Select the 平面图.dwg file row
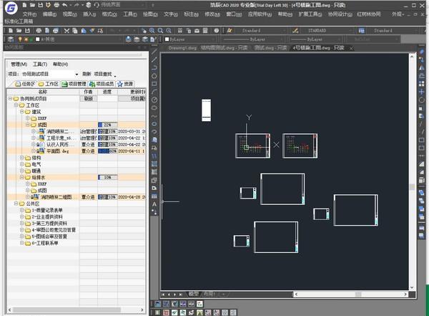Screen dimensions: 429x316 coord(77,151)
